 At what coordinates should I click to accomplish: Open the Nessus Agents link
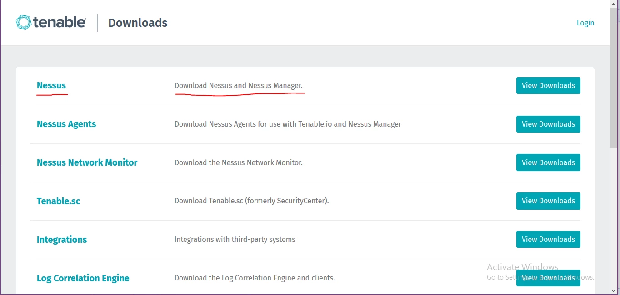click(x=66, y=124)
